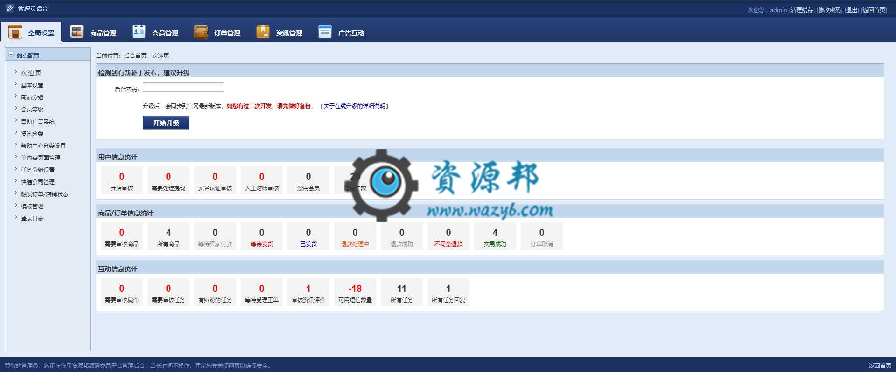Open 资讯管理 via its bookmark icon

pyautogui.click(x=263, y=31)
